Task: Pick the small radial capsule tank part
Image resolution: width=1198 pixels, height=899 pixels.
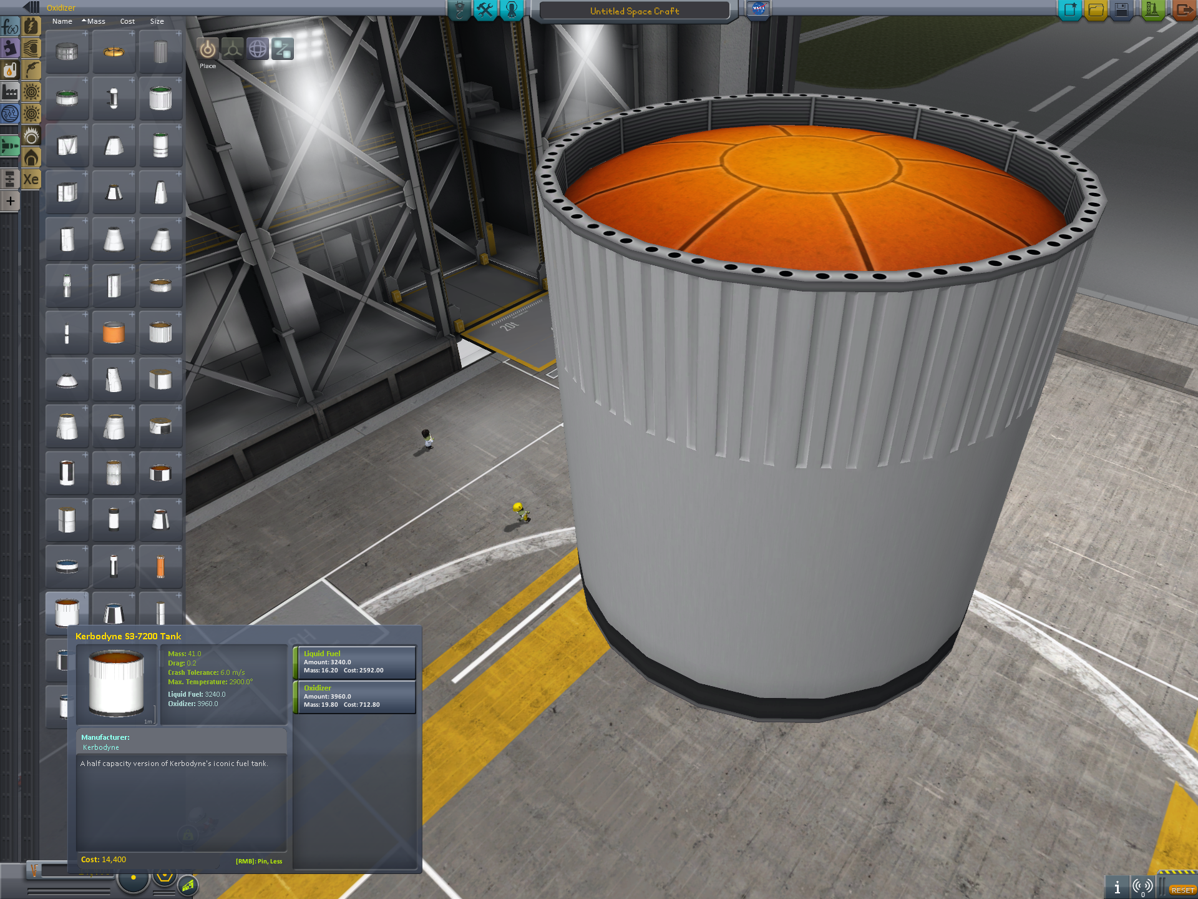Action: (x=114, y=99)
